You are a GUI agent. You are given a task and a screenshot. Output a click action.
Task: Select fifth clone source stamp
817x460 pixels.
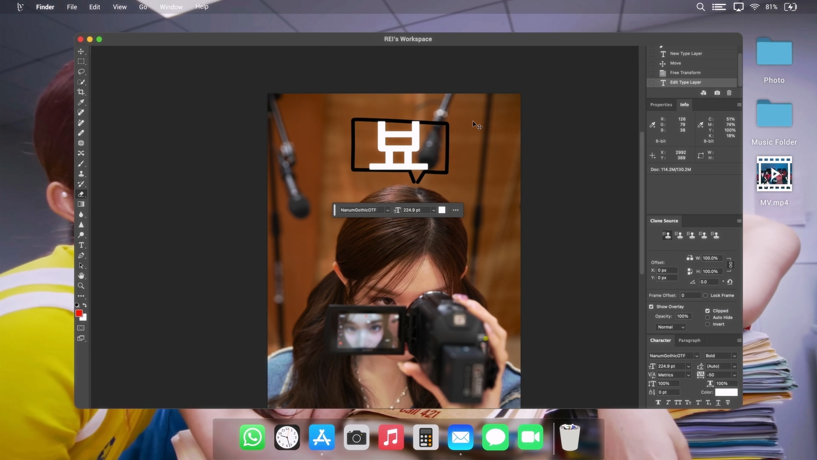[715, 236]
